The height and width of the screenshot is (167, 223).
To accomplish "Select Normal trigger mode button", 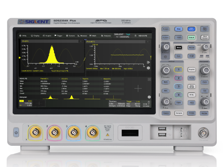I will click(191, 48).
